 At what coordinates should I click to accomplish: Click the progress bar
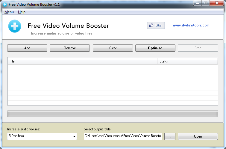(x=113, y=114)
